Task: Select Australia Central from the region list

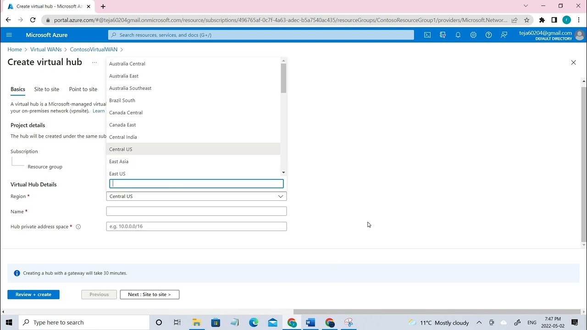Action: tap(193, 64)
